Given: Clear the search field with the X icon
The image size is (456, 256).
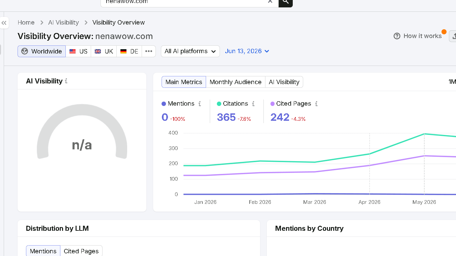Looking at the screenshot, I should click(x=270, y=2).
